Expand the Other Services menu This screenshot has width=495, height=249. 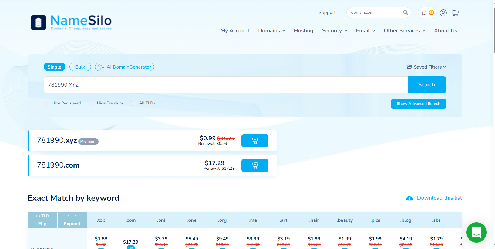(x=404, y=31)
